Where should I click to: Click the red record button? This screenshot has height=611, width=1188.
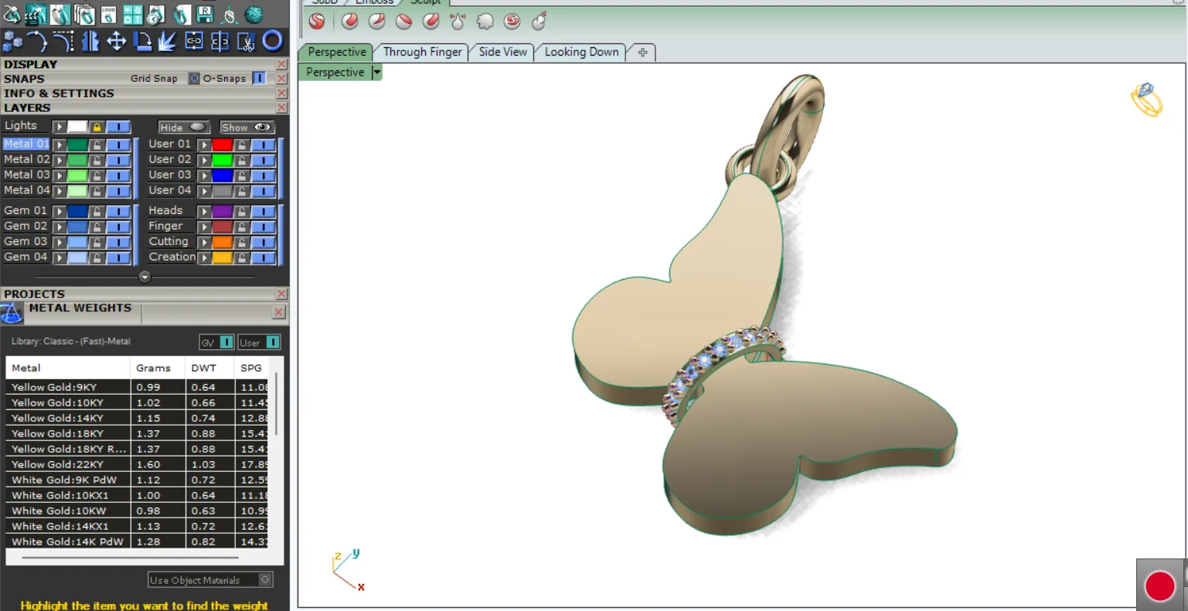click(x=1159, y=586)
